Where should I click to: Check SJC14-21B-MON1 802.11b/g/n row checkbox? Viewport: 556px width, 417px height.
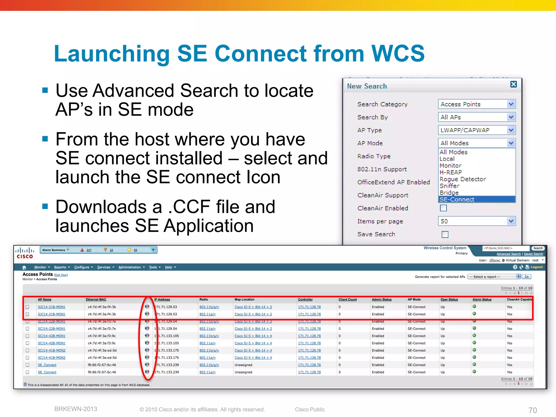[x=27, y=307]
